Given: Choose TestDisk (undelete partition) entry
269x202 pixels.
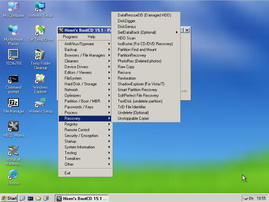Looking at the screenshot, I should (x=140, y=101).
